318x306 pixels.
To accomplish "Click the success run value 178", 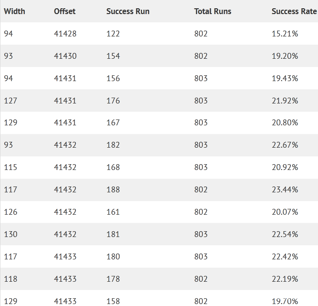I will pyautogui.click(x=113, y=279).
